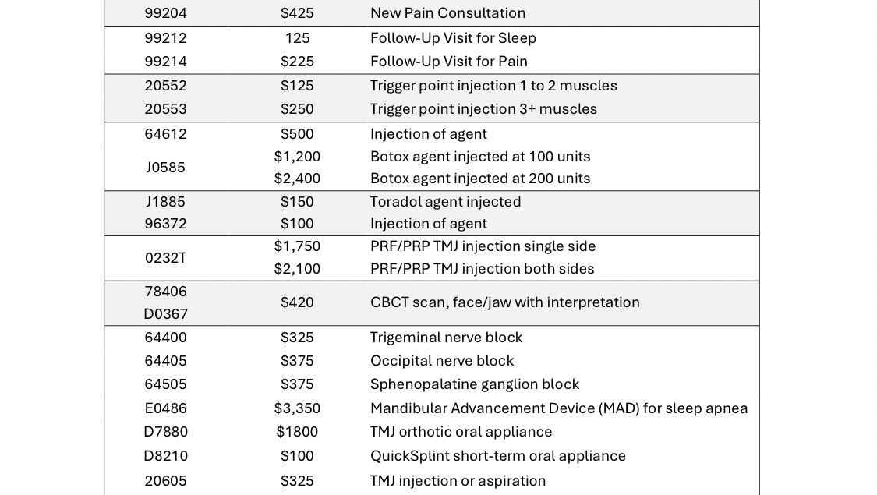The image size is (877, 495).
Task: Click the code 96372 cell
Action: pyautogui.click(x=165, y=224)
